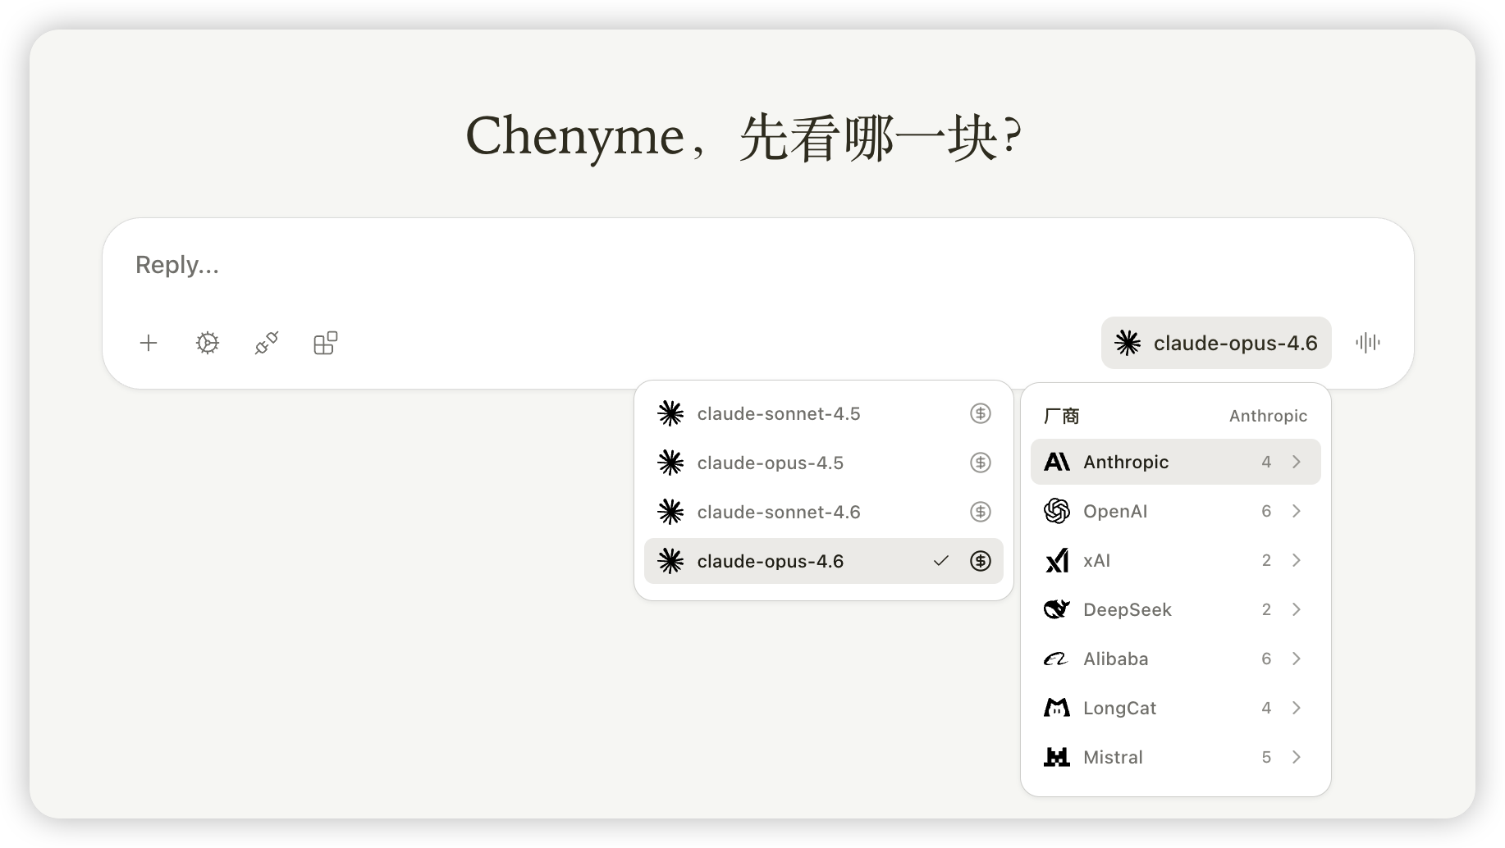Expand the DeepSeek vendor chevron

1297,609
